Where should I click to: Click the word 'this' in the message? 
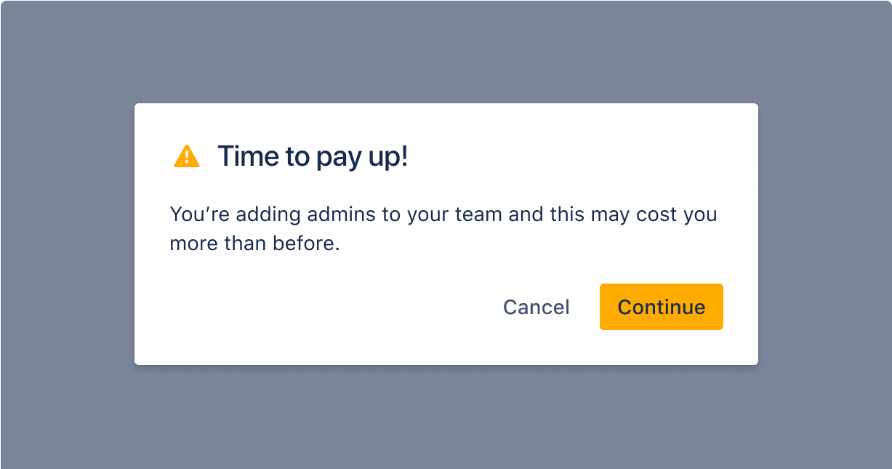point(566,215)
